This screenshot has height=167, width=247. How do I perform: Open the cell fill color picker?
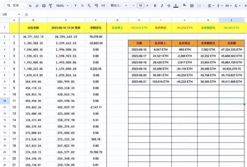(x=184, y=6)
